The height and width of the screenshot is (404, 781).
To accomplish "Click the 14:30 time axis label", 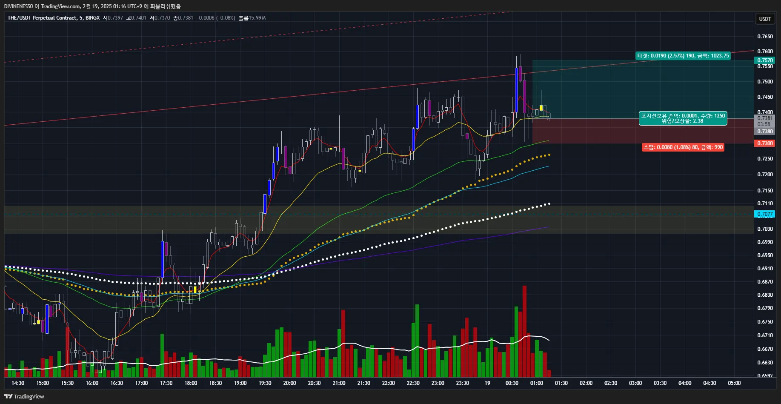I will point(18,383).
